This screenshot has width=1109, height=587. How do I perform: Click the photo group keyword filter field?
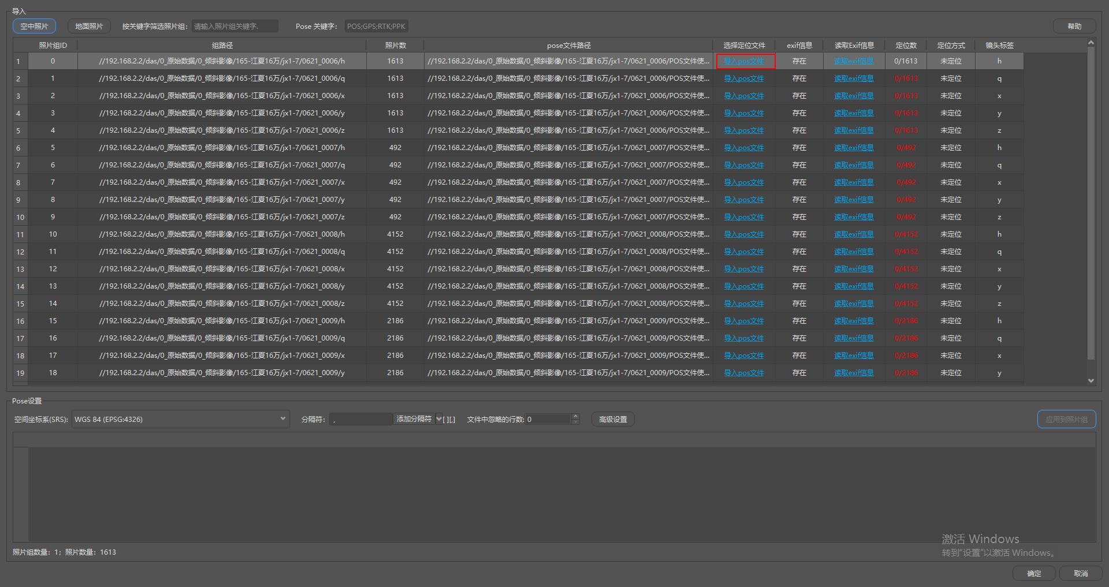pyautogui.click(x=235, y=26)
